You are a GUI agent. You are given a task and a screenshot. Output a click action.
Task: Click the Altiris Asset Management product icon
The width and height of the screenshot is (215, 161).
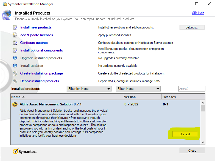click(x=15, y=104)
